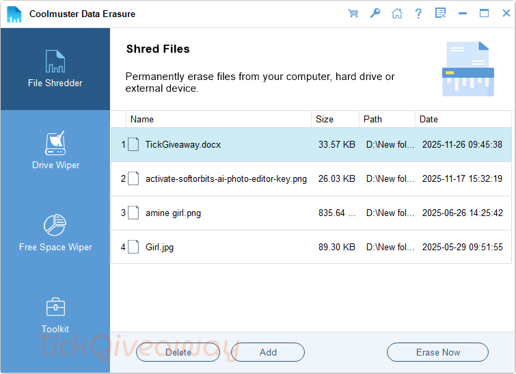Open the Free Space Wiper tab
Image resolution: width=516 pixels, height=374 pixels.
point(55,233)
